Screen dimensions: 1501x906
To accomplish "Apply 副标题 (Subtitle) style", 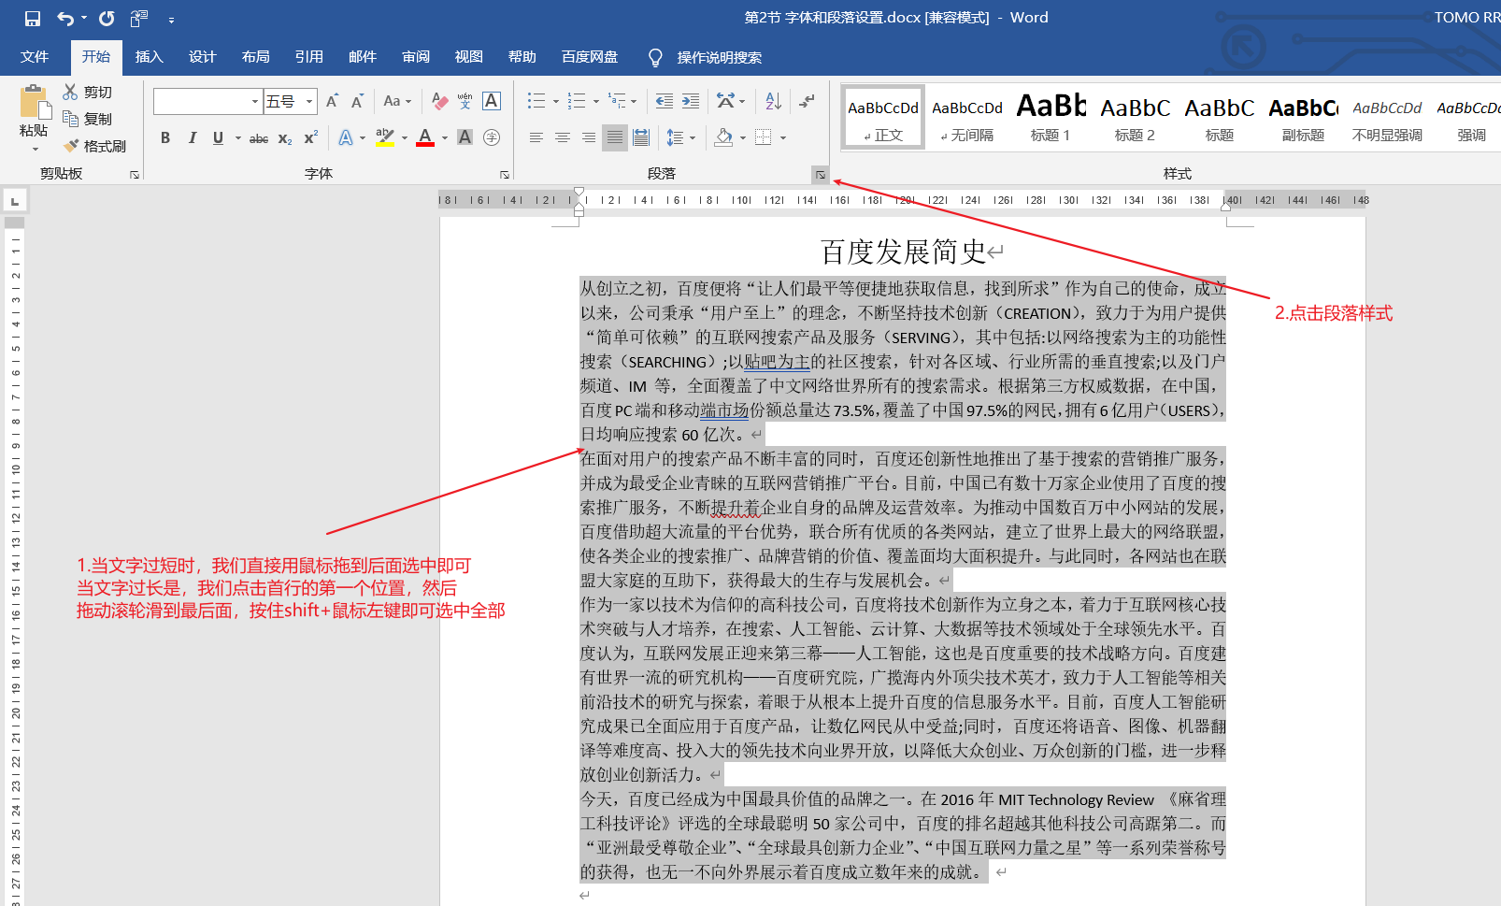I will click(1303, 117).
